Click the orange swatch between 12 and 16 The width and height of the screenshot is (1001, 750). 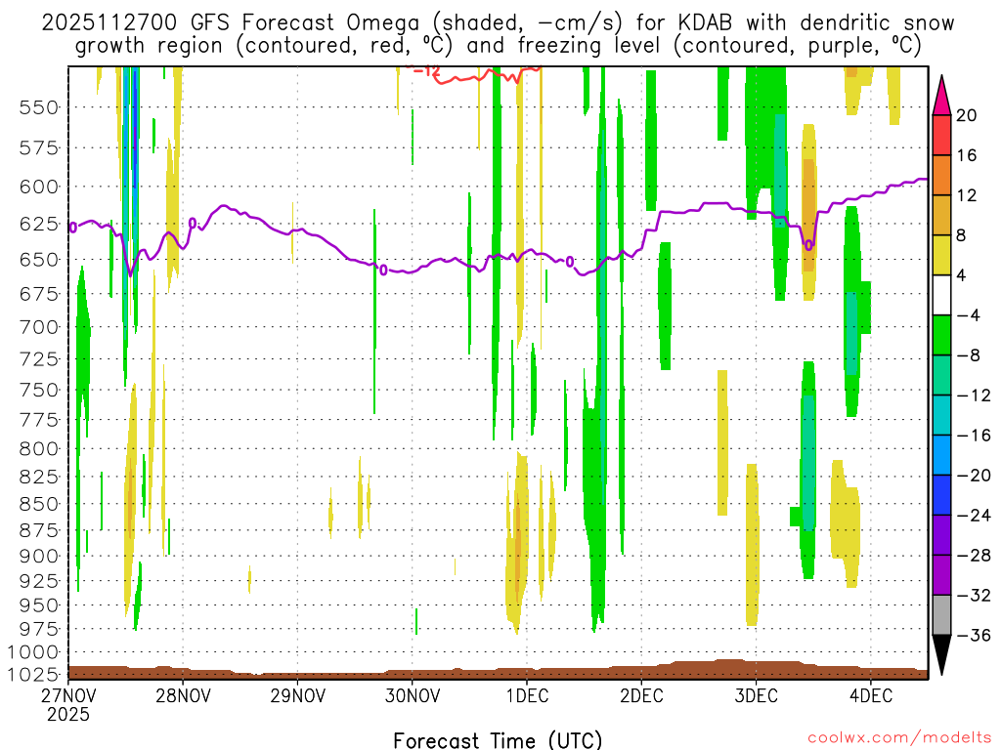pyautogui.click(x=941, y=175)
